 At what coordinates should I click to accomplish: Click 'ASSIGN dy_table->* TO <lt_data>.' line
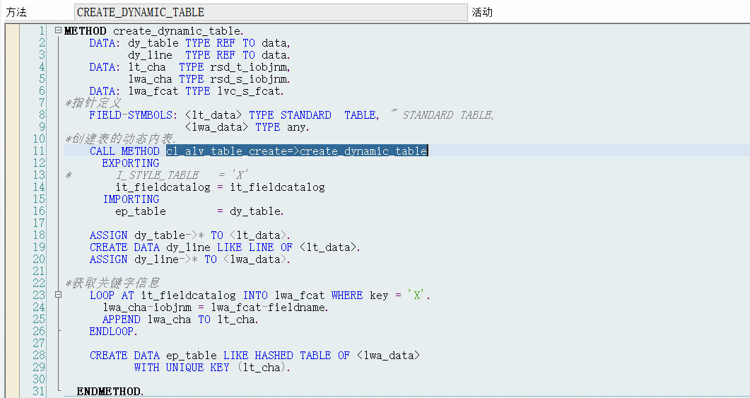point(190,235)
